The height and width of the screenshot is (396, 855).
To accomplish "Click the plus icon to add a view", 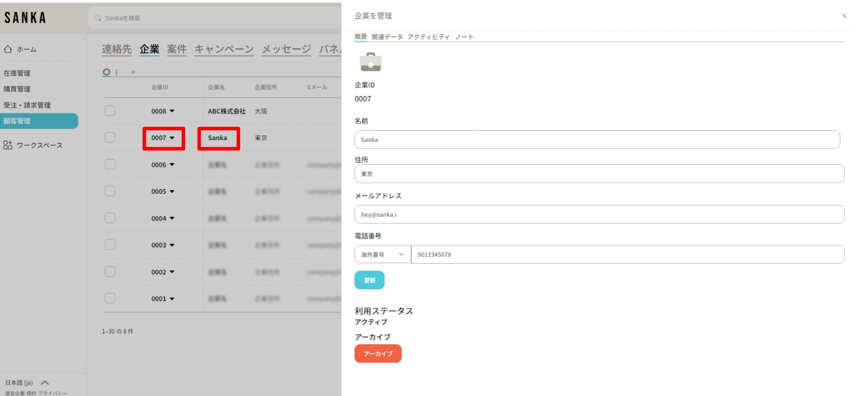I will (133, 72).
